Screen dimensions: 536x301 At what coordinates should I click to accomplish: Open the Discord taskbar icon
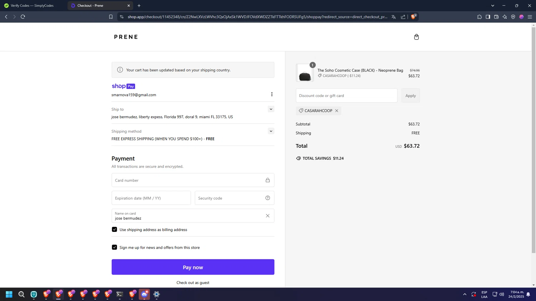tap(144, 294)
